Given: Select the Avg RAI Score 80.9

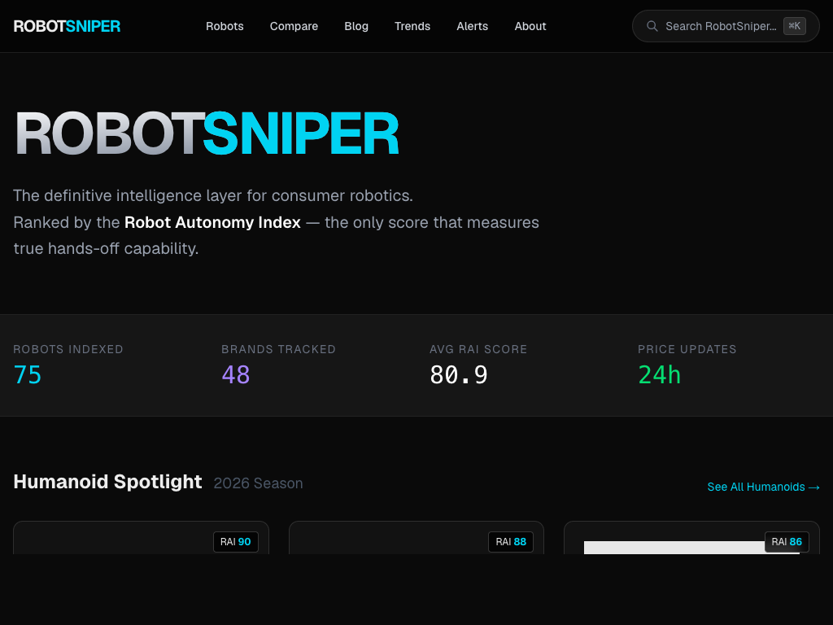Looking at the screenshot, I should click(459, 374).
